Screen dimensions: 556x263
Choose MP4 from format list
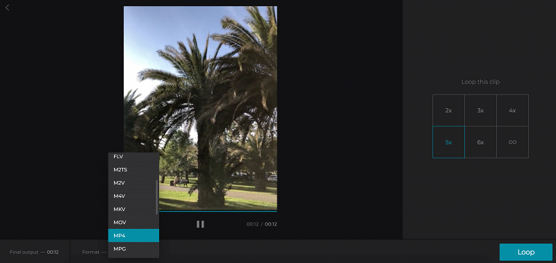pos(133,235)
